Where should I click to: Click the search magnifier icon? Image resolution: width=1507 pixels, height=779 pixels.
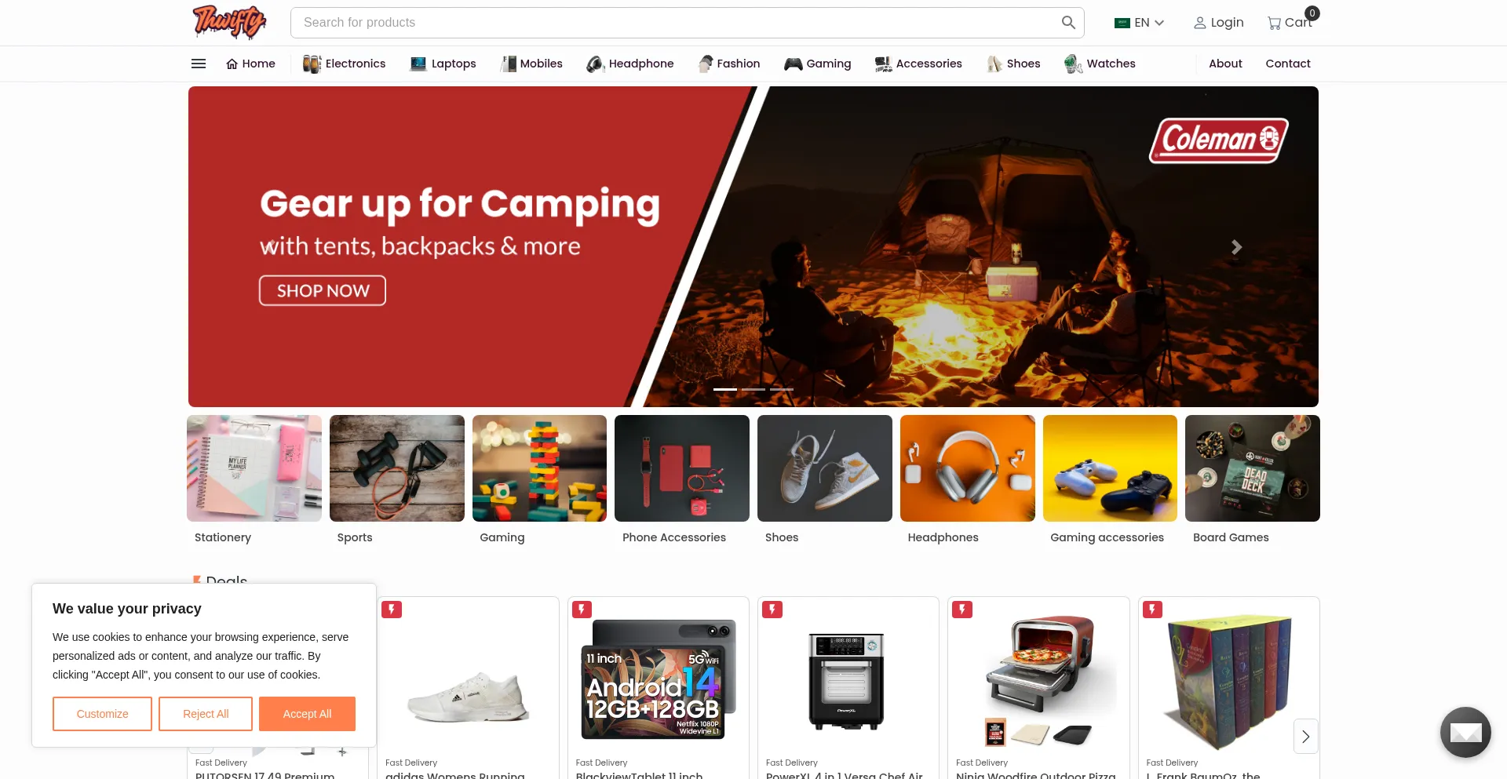(1068, 23)
